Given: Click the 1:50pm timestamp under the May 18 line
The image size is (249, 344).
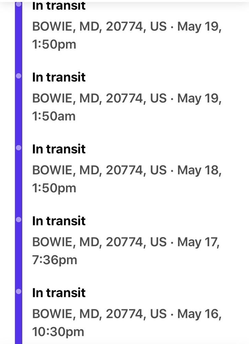Looking at the screenshot, I should tap(54, 188).
